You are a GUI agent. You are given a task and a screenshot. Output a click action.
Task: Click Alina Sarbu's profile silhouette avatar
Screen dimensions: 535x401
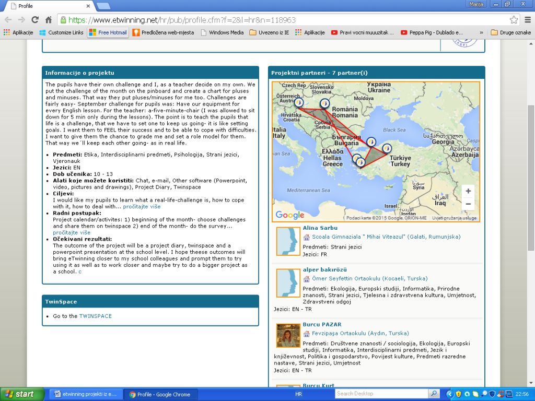[x=288, y=241]
